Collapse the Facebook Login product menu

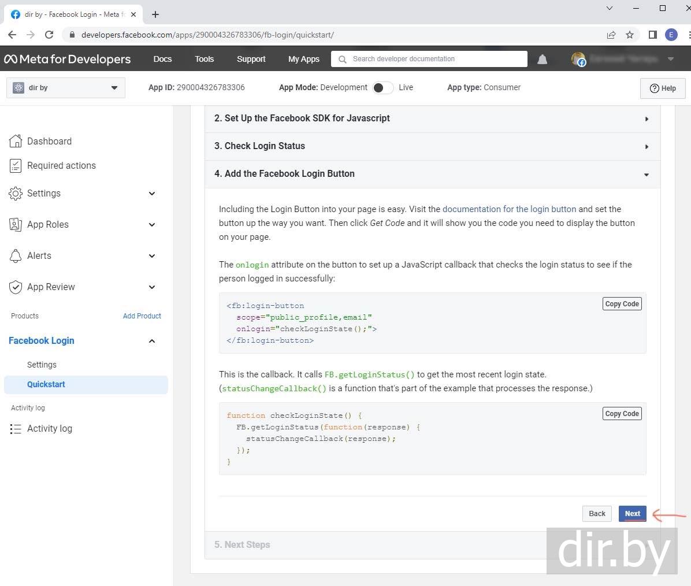(152, 341)
